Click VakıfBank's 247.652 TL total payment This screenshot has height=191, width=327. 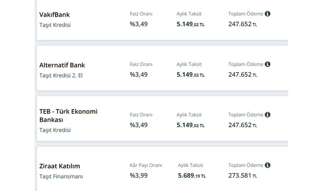click(243, 24)
